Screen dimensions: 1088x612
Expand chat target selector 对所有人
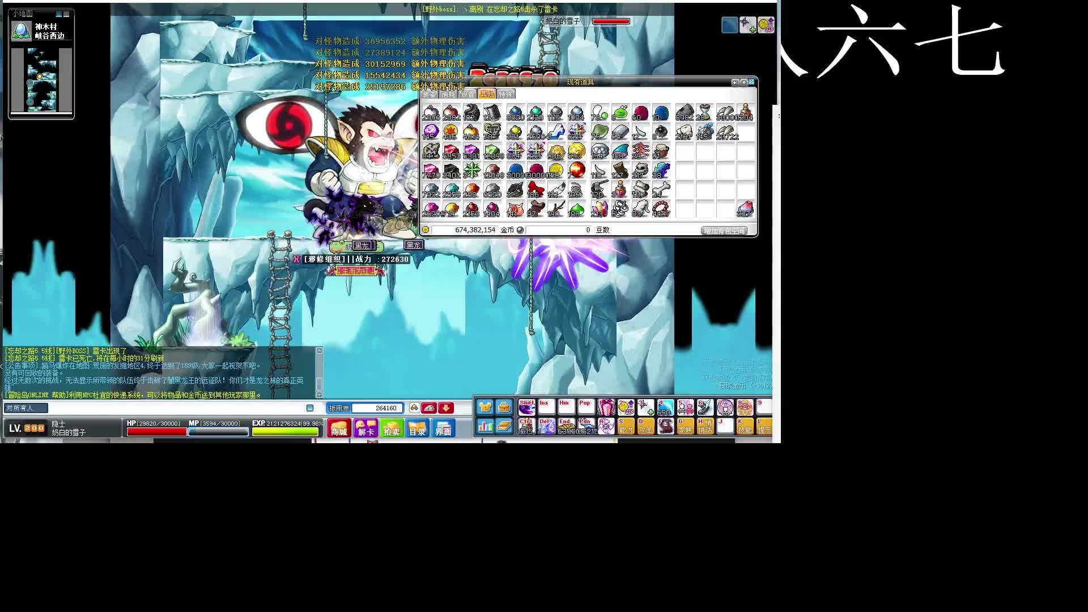click(25, 408)
